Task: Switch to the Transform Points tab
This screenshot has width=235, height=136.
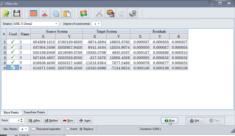Action: (x=34, y=112)
